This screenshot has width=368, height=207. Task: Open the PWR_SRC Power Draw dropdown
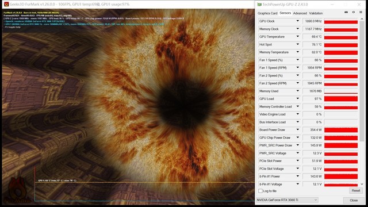coord(298,145)
